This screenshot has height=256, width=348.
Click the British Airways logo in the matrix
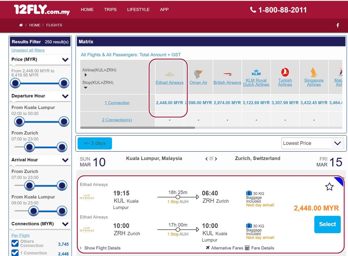point(227,74)
